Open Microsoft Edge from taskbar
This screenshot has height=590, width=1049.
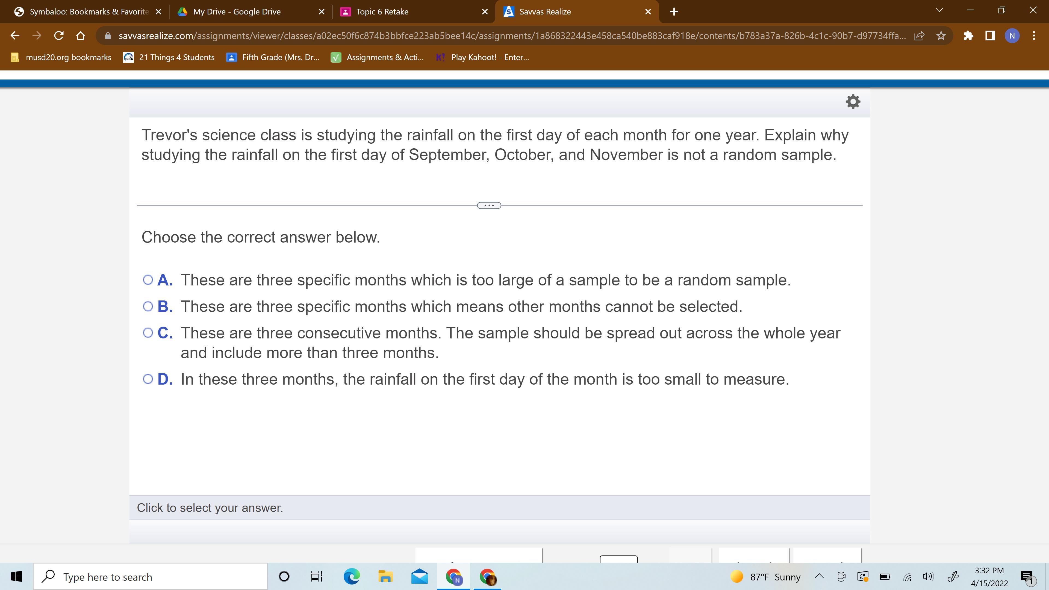[351, 577]
